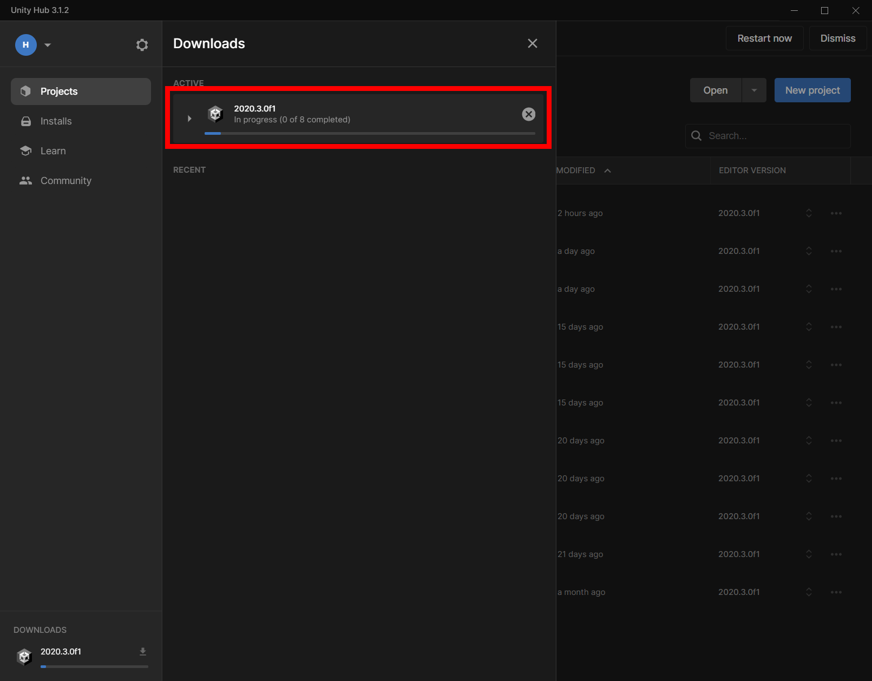Click the active download progress bar
This screenshot has width=872, height=681.
point(370,133)
